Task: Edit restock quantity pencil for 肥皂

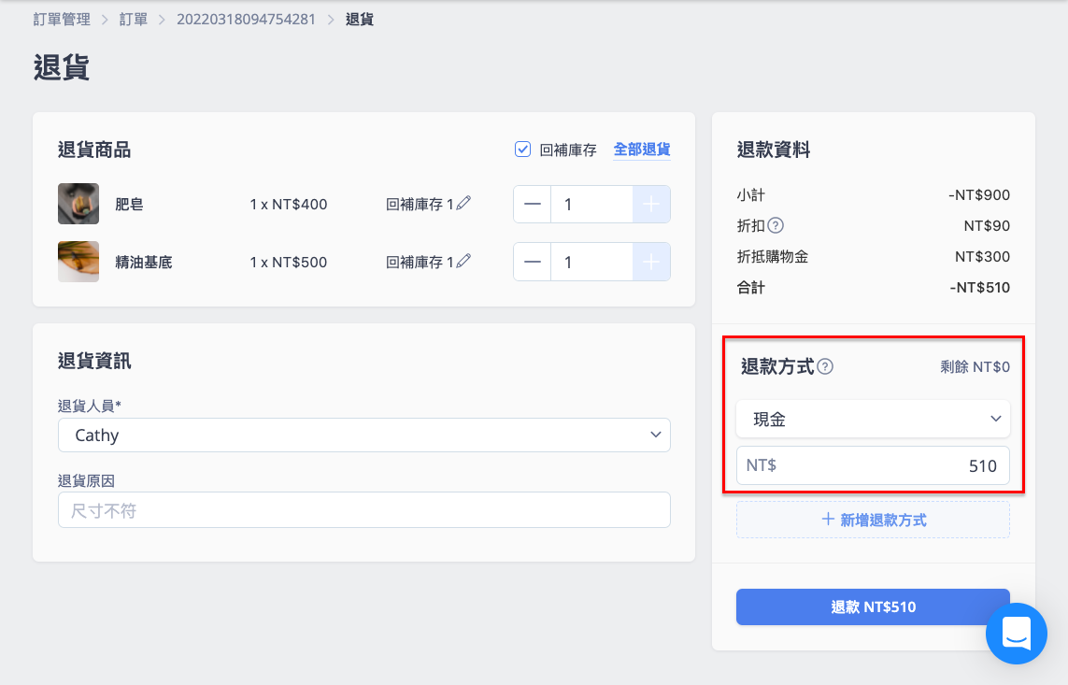Action: [x=463, y=203]
